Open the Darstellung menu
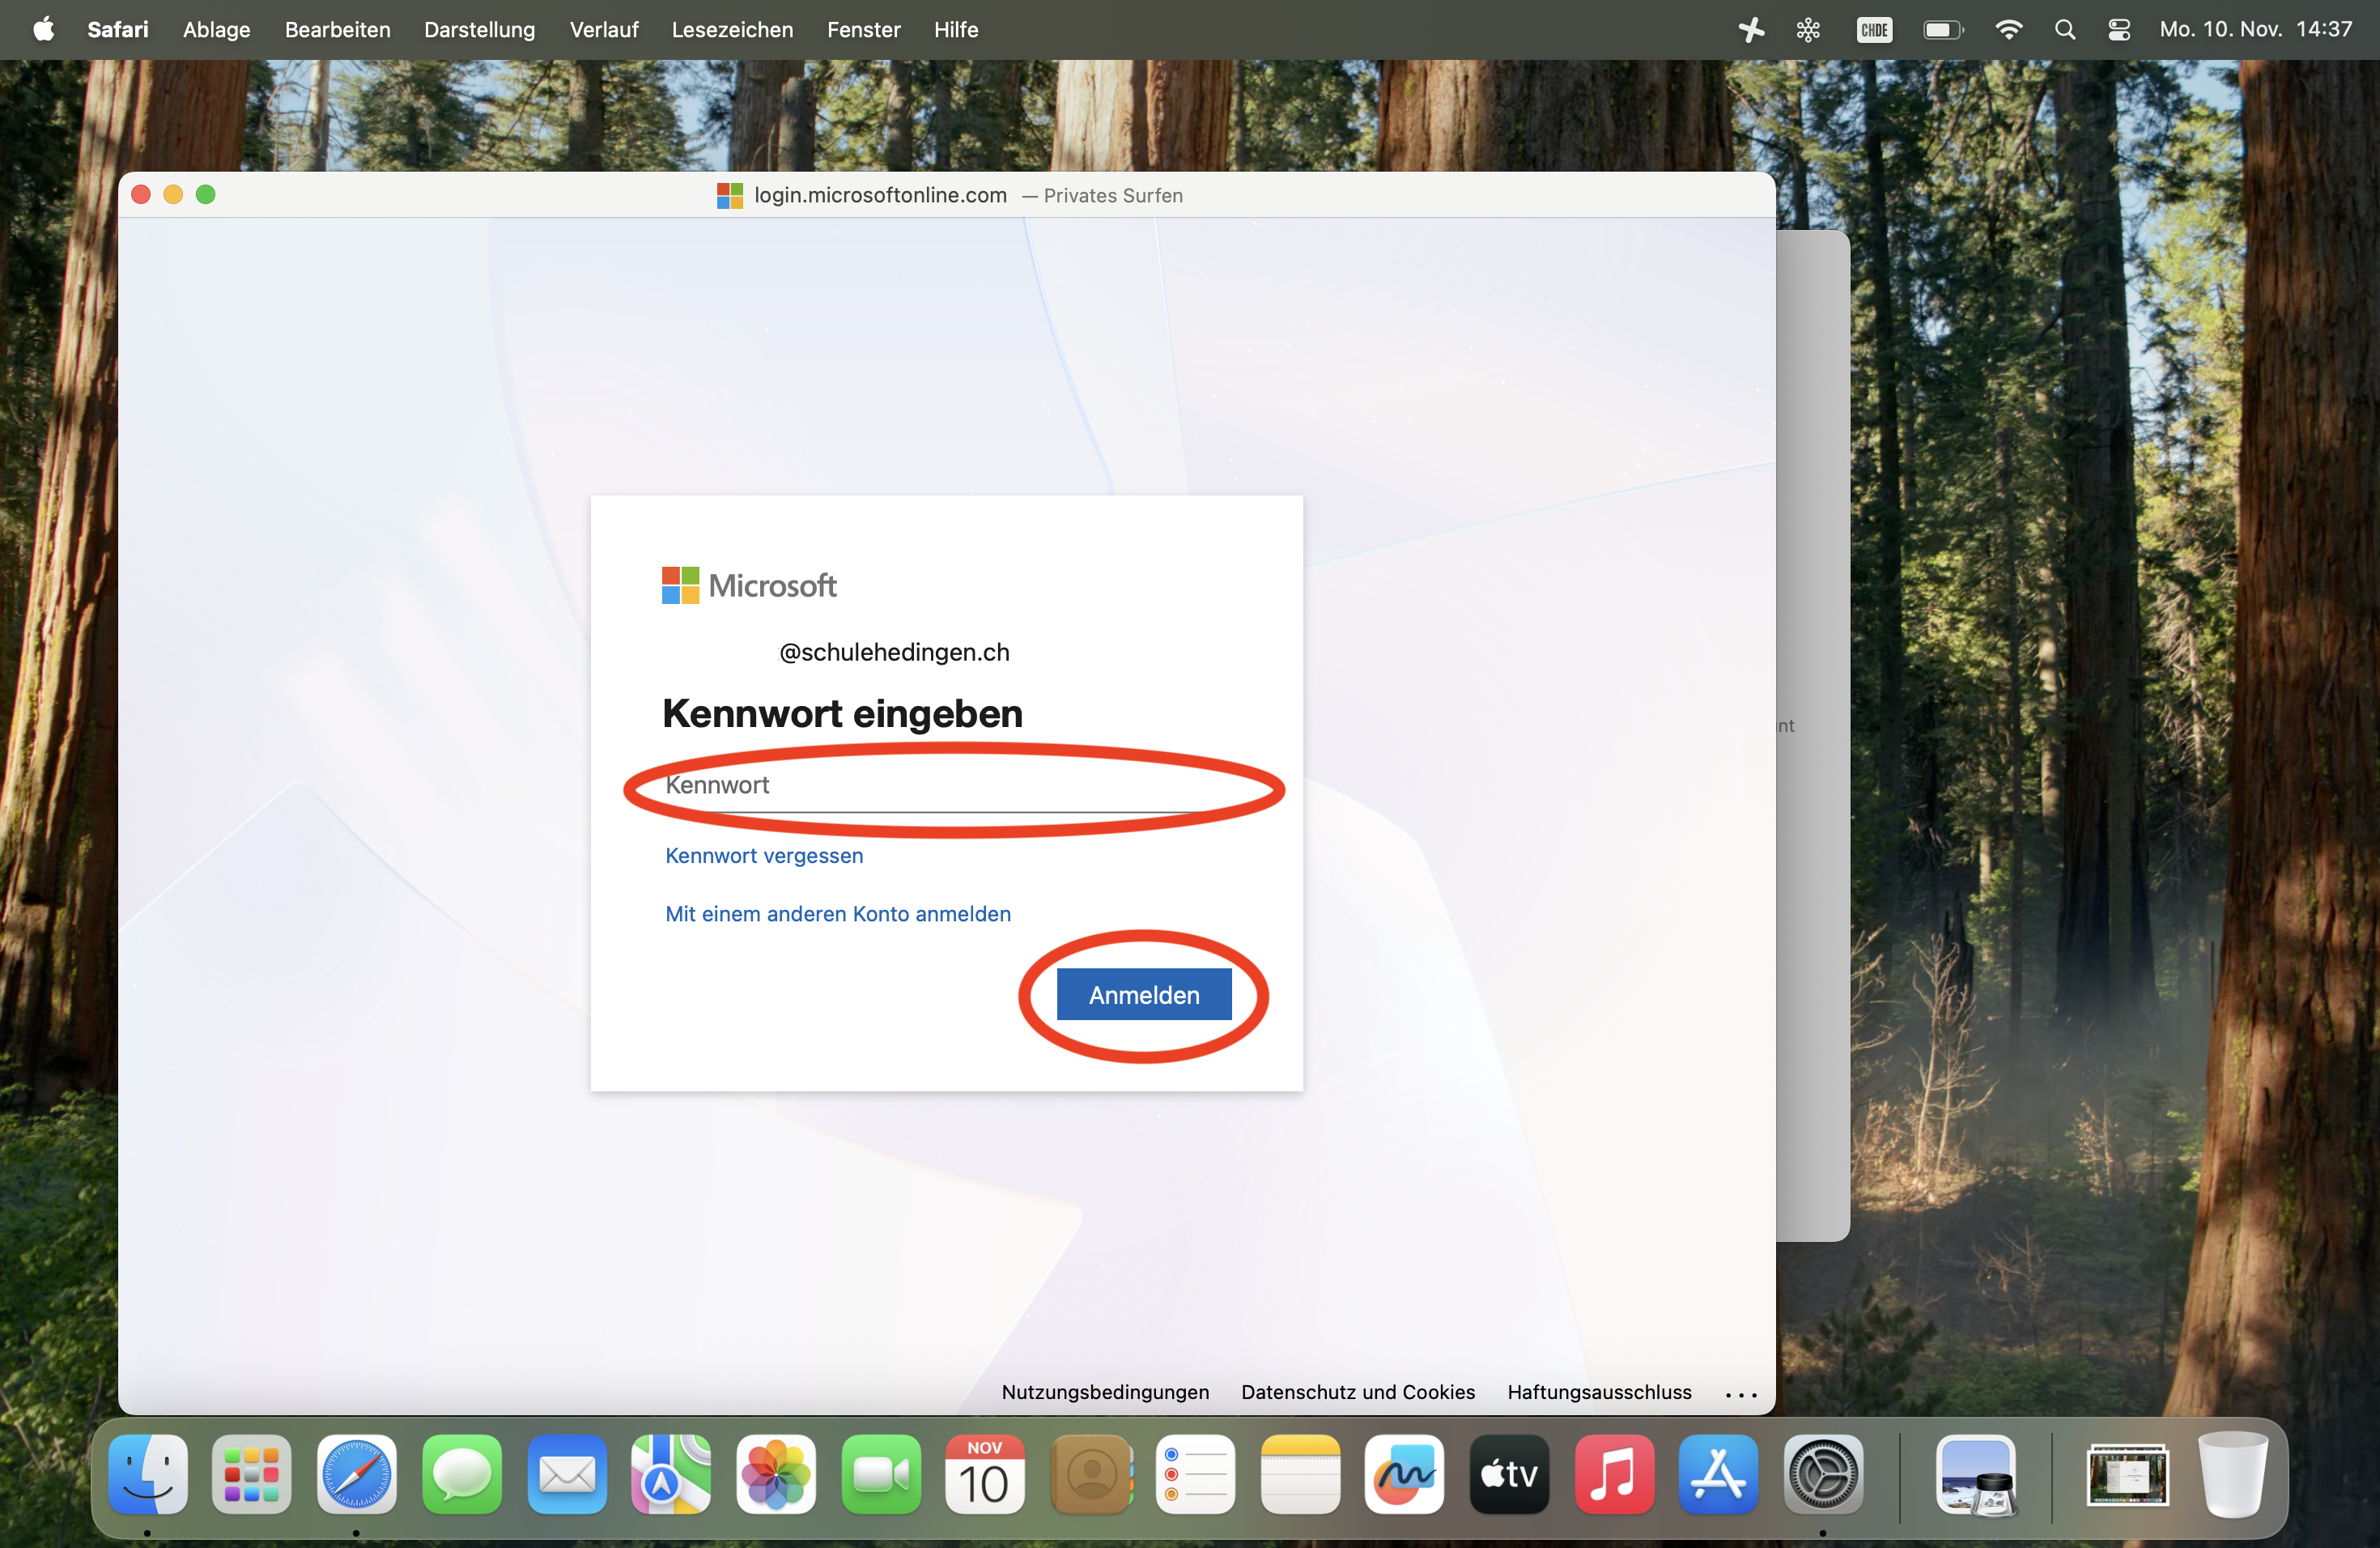Screen dimensions: 2380x1548 479,29
